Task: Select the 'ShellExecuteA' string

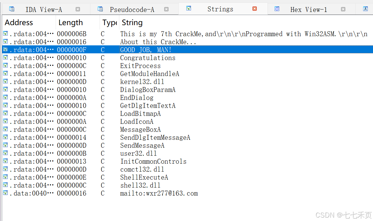Action: click(144, 177)
